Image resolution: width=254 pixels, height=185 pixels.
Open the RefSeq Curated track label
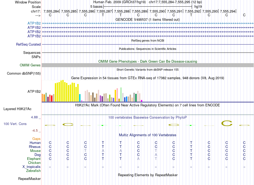[x=28, y=44]
